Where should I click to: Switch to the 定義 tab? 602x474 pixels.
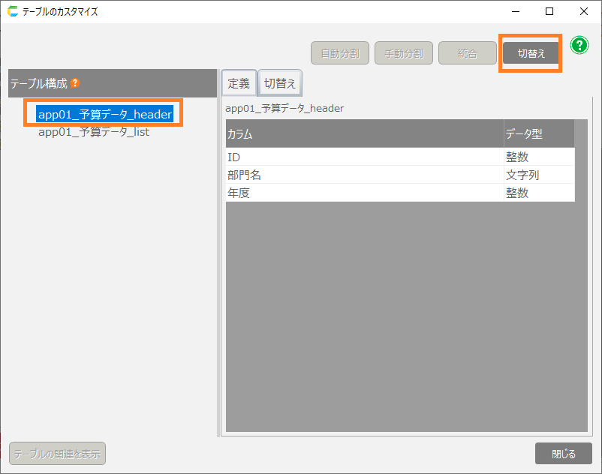[239, 83]
